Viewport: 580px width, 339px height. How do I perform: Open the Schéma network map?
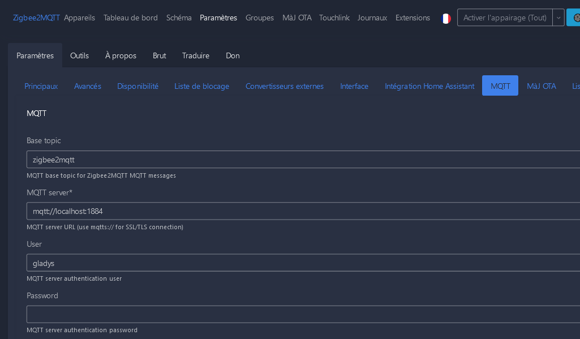click(x=179, y=18)
